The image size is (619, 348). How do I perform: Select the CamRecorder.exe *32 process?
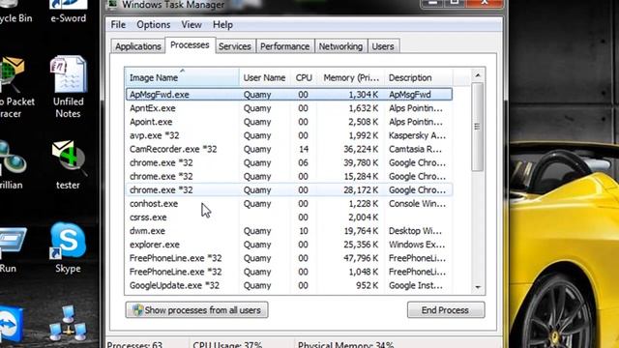(289, 149)
